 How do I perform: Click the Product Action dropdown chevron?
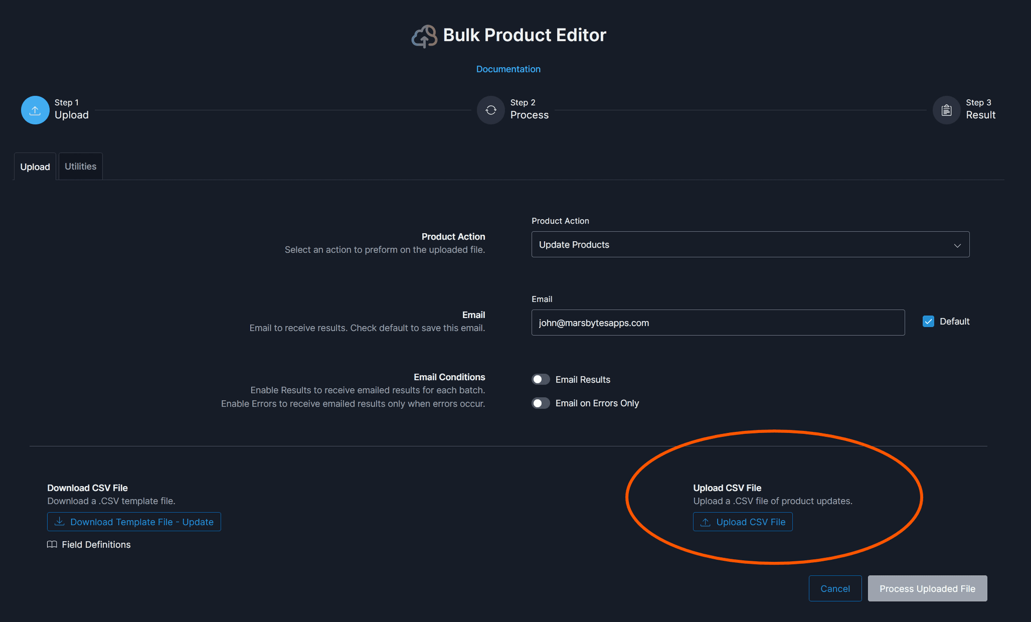coord(957,245)
